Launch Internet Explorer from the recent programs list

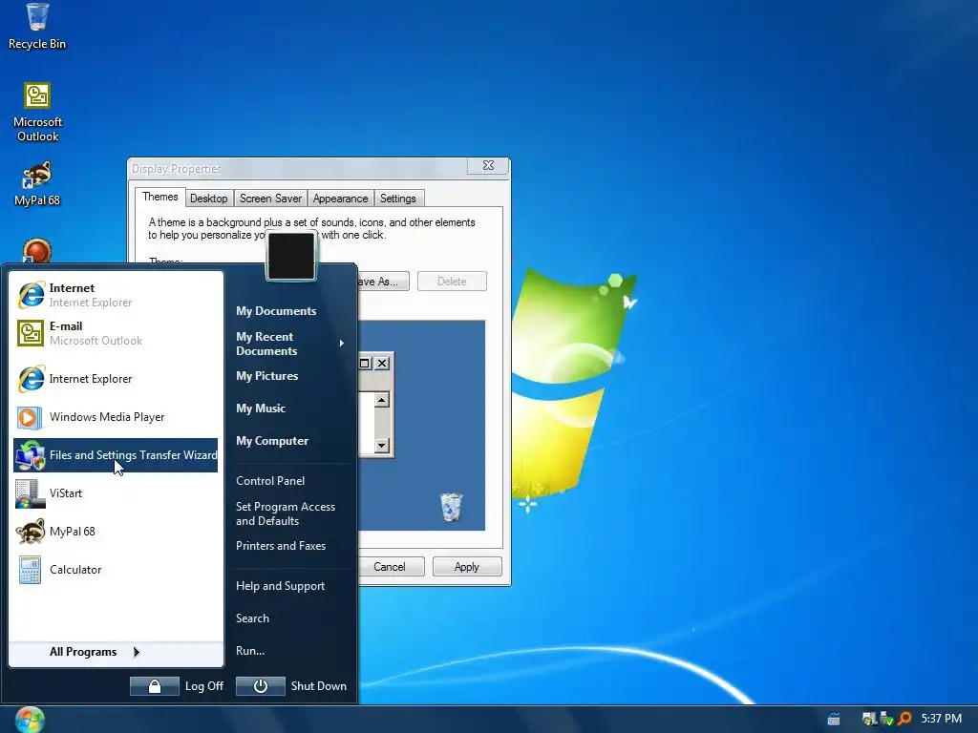(x=116, y=379)
